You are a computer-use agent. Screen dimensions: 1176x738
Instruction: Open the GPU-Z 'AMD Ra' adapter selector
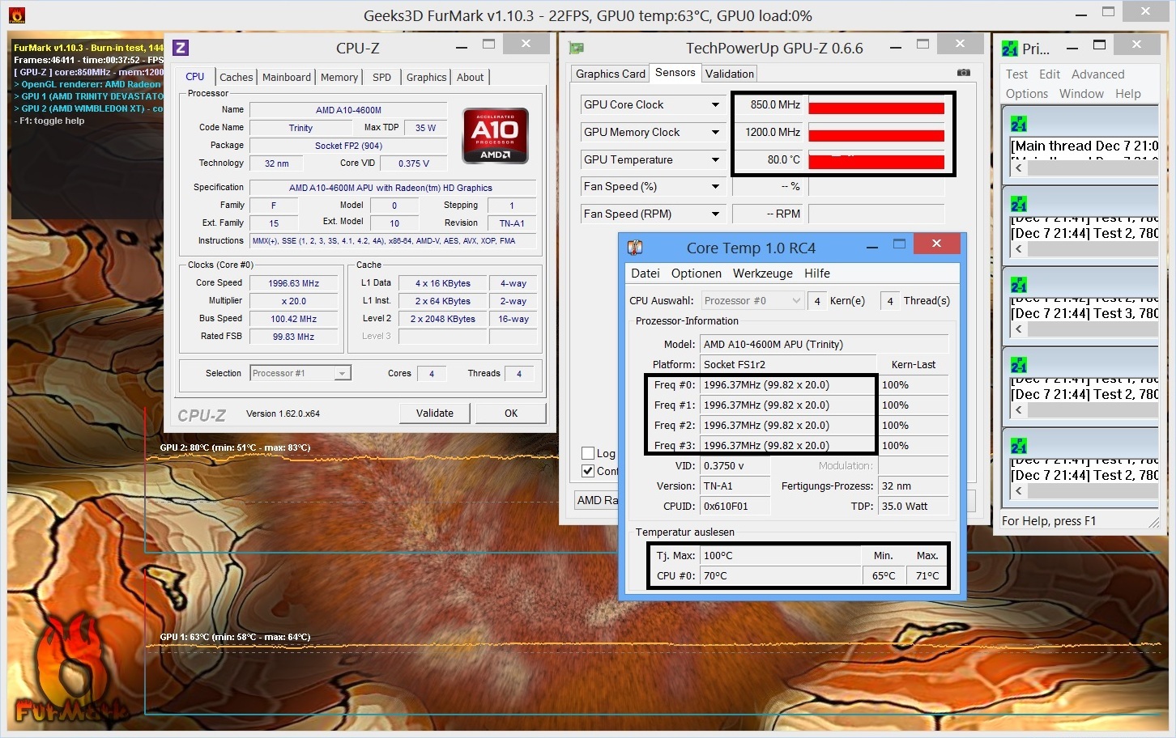[x=597, y=500]
